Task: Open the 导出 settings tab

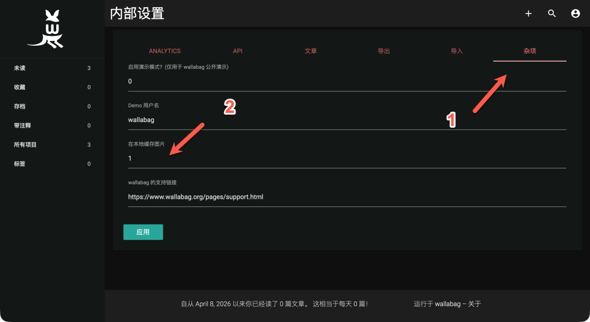Action: 383,51
